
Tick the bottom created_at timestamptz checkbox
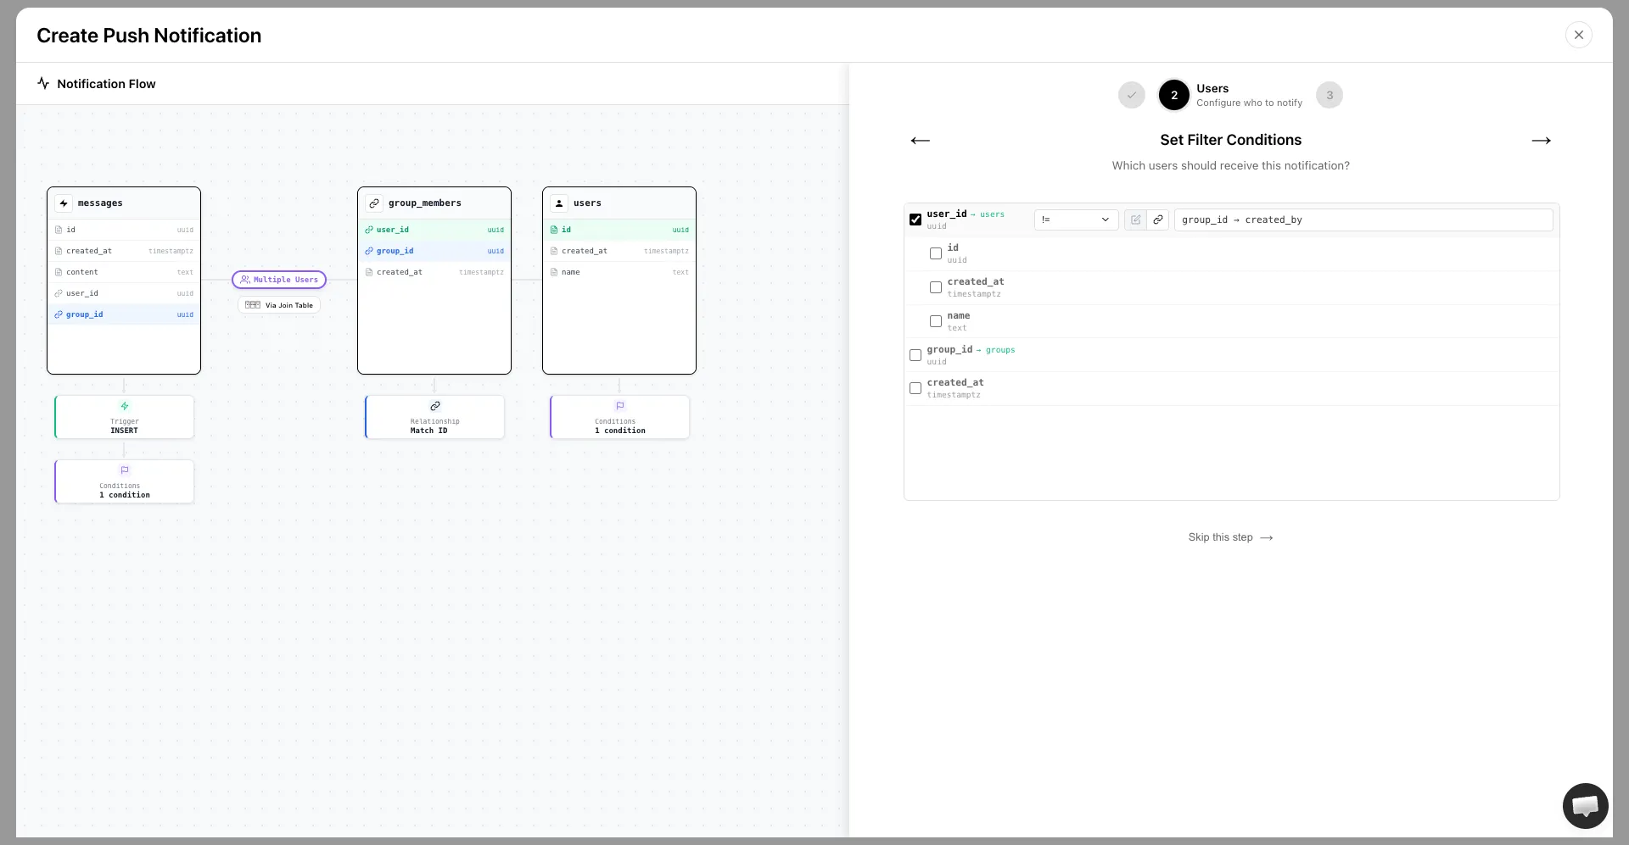click(x=915, y=388)
